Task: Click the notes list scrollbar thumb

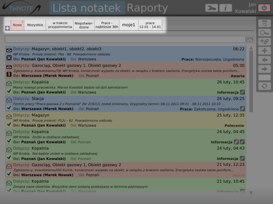Action: coord(251,82)
